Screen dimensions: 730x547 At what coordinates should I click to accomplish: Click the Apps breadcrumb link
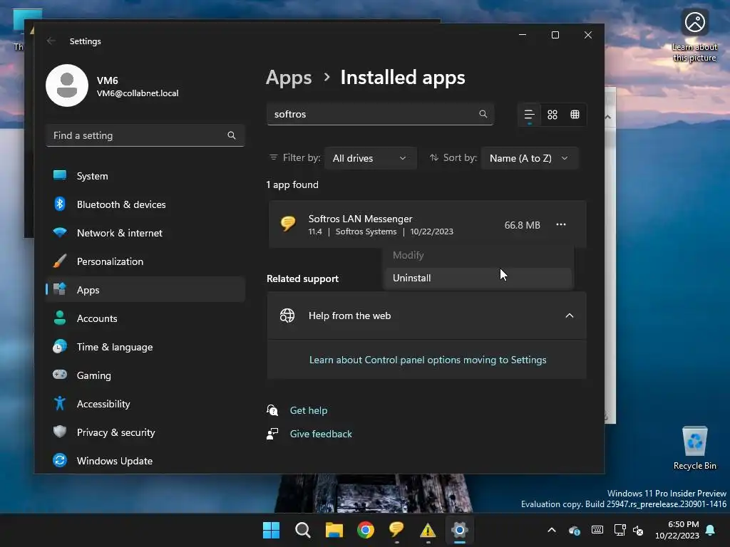[289, 78]
